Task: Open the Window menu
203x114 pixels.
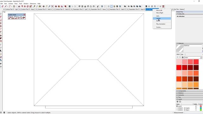Action: pyautogui.click(x=26, y=3)
